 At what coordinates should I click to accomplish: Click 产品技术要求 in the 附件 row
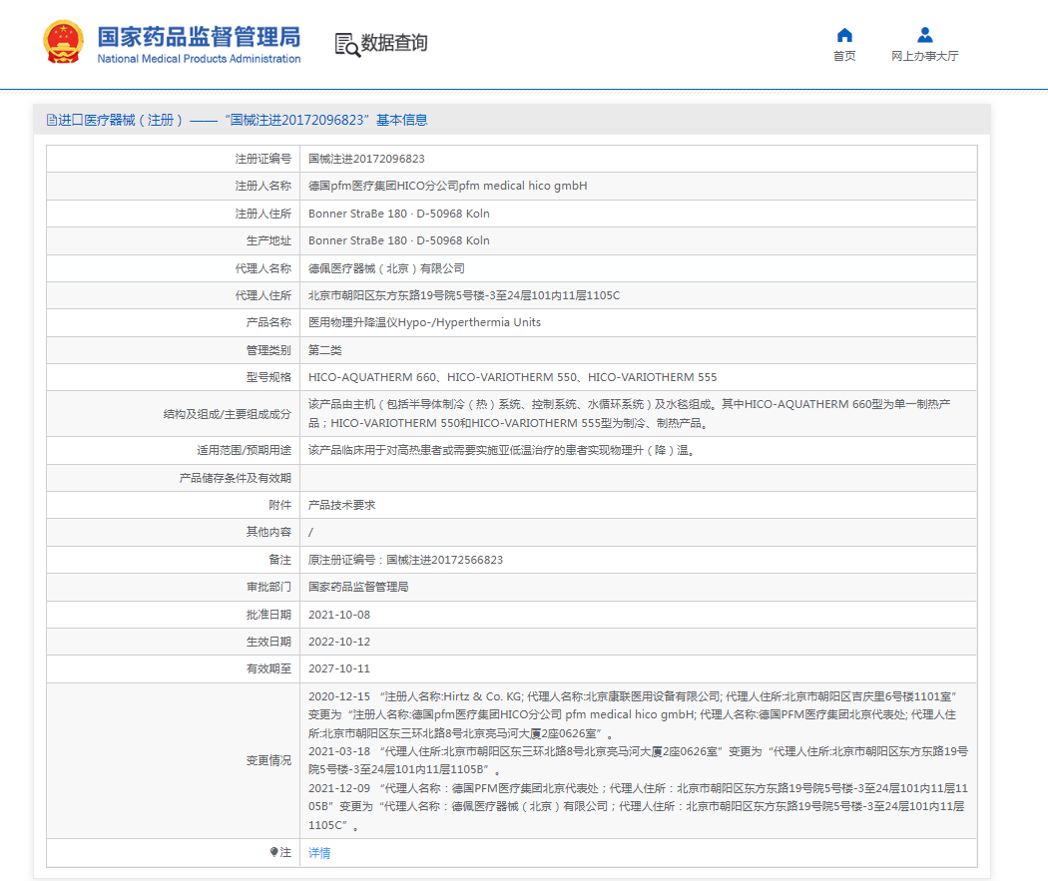coord(341,505)
